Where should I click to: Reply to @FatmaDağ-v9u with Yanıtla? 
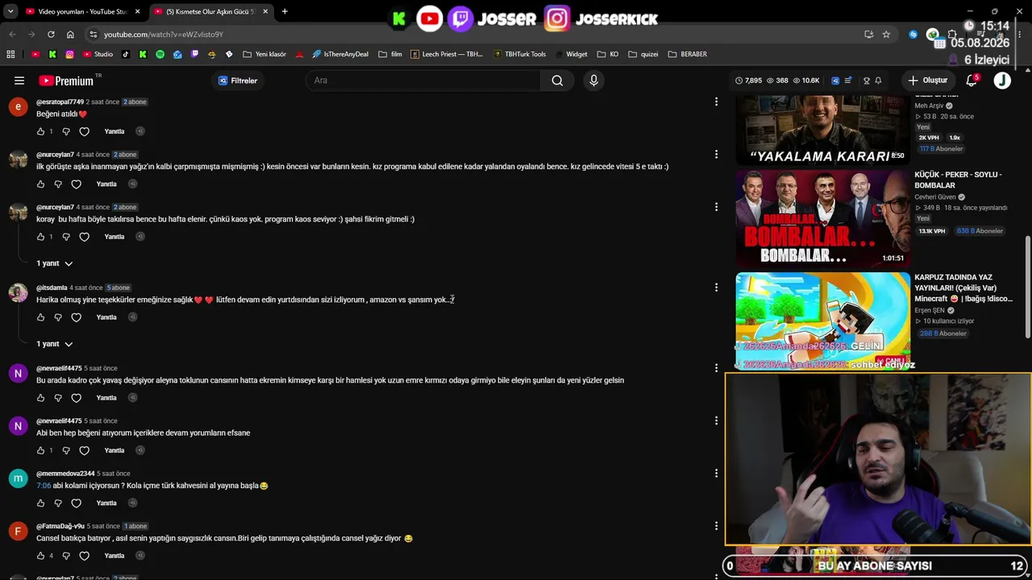pyautogui.click(x=114, y=556)
